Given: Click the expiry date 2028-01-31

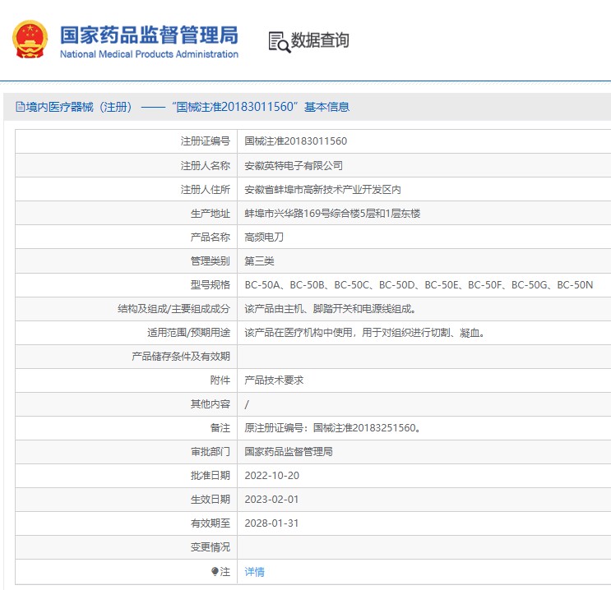Looking at the screenshot, I should point(271,523).
